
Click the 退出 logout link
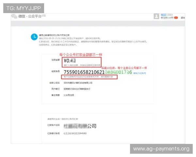(183, 18)
